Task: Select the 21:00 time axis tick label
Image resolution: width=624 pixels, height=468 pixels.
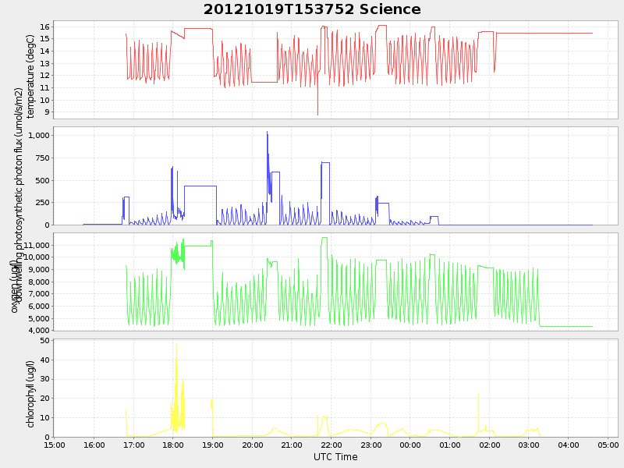Action: (x=292, y=445)
